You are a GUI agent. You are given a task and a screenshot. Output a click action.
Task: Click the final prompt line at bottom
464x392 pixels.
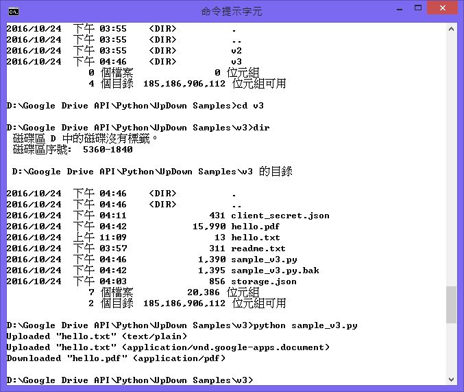point(130,380)
